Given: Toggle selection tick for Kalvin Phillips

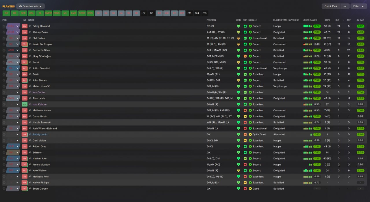Looking at the screenshot, I should click(x=4, y=183).
